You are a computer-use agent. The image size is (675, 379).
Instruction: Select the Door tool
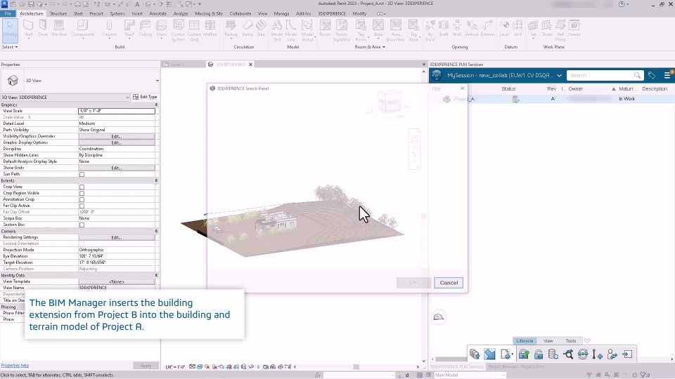[x=43, y=28]
